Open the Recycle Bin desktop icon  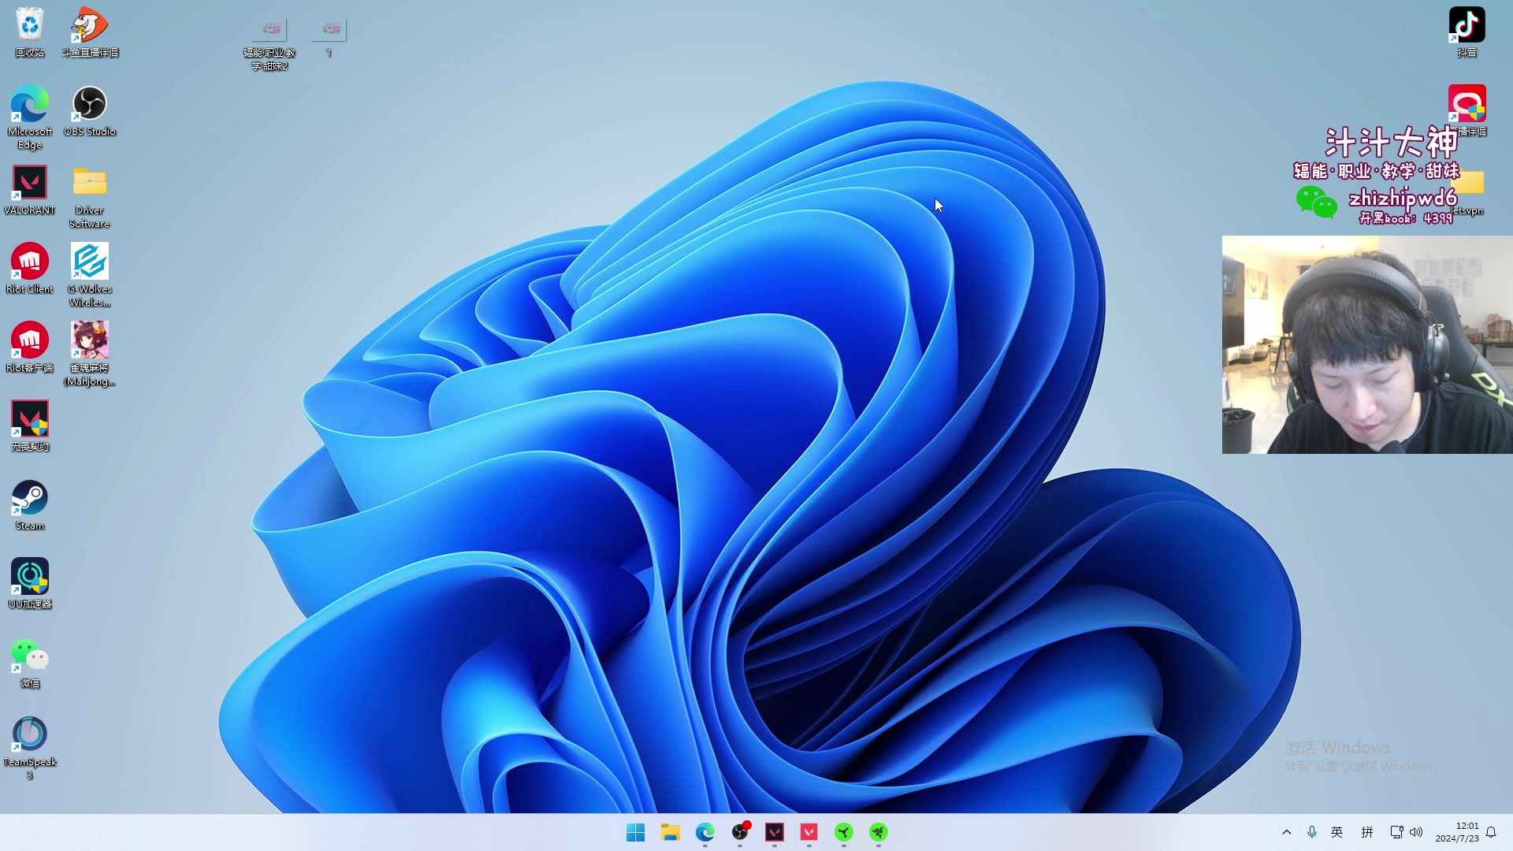click(30, 25)
